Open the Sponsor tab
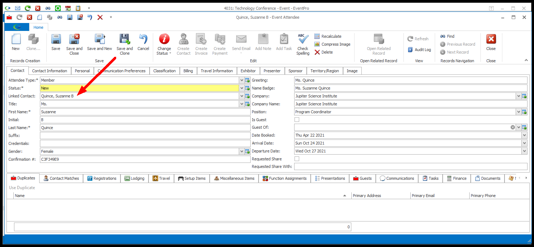 coord(296,71)
